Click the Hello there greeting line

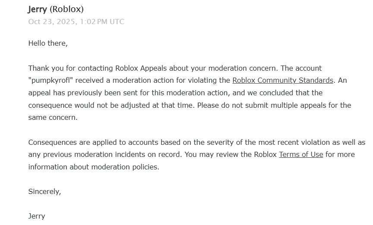(x=48, y=43)
